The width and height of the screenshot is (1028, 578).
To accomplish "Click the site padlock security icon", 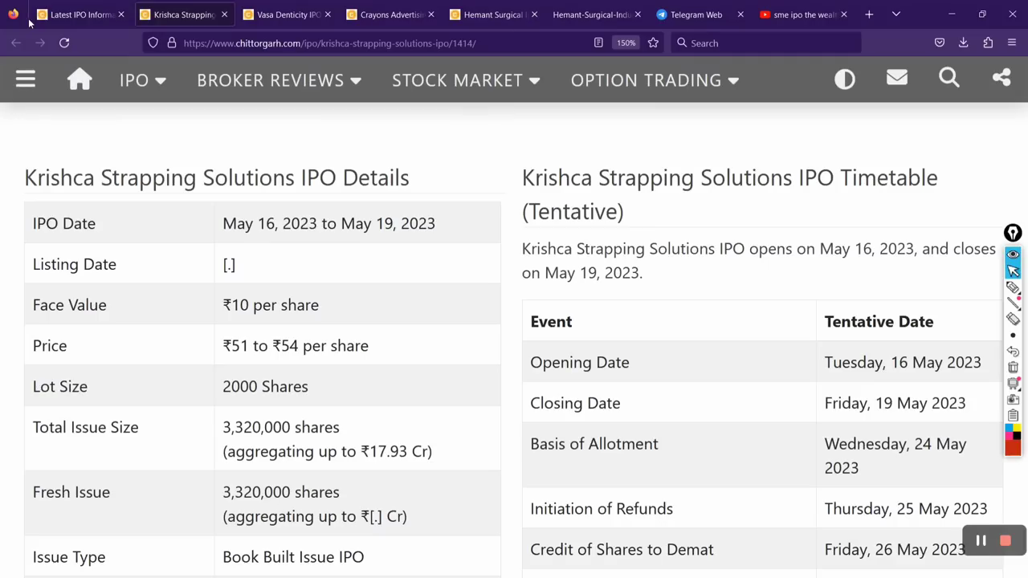I will point(171,43).
